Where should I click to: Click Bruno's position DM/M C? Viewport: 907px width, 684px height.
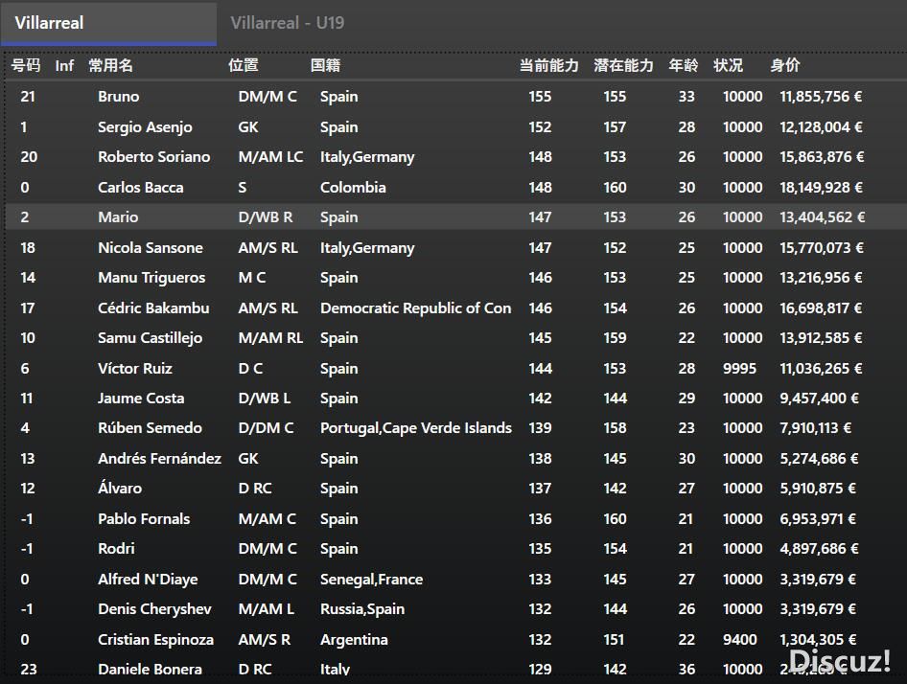point(267,97)
